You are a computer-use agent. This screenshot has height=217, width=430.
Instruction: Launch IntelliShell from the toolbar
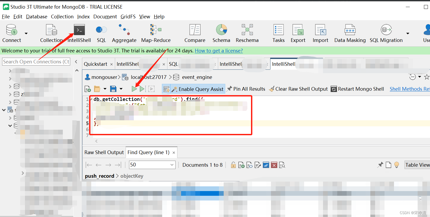[79, 33]
